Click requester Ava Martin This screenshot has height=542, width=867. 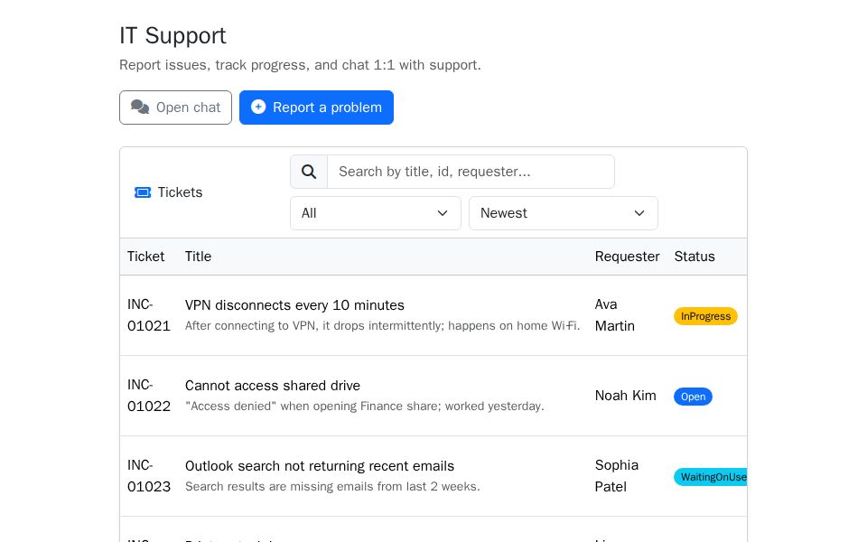coord(615,315)
